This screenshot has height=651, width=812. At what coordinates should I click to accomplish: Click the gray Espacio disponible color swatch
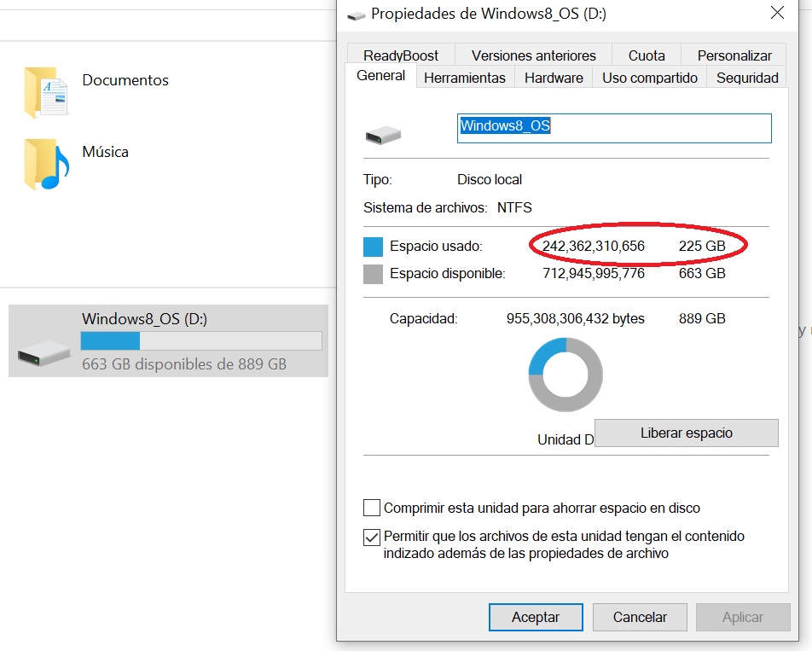click(373, 275)
